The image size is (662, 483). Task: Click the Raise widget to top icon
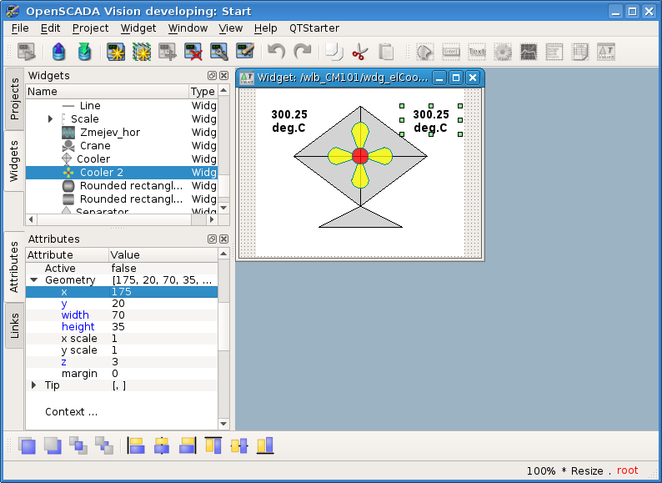coord(28,445)
